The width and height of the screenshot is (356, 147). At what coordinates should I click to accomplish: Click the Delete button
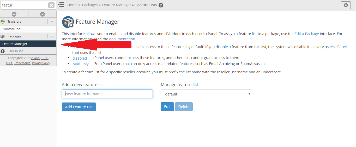(x=184, y=107)
